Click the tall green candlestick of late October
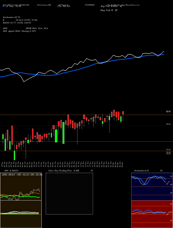 (64, 133)
